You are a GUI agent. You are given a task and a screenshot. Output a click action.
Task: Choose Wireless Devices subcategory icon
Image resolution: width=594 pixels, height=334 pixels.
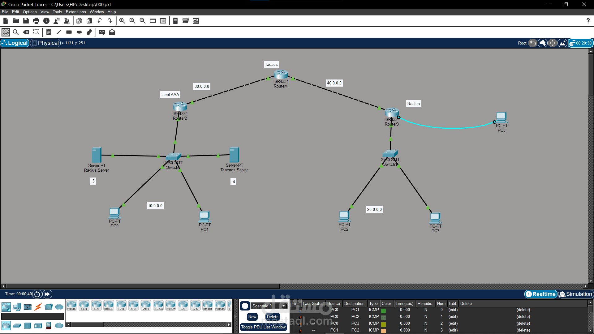[x=38, y=325]
